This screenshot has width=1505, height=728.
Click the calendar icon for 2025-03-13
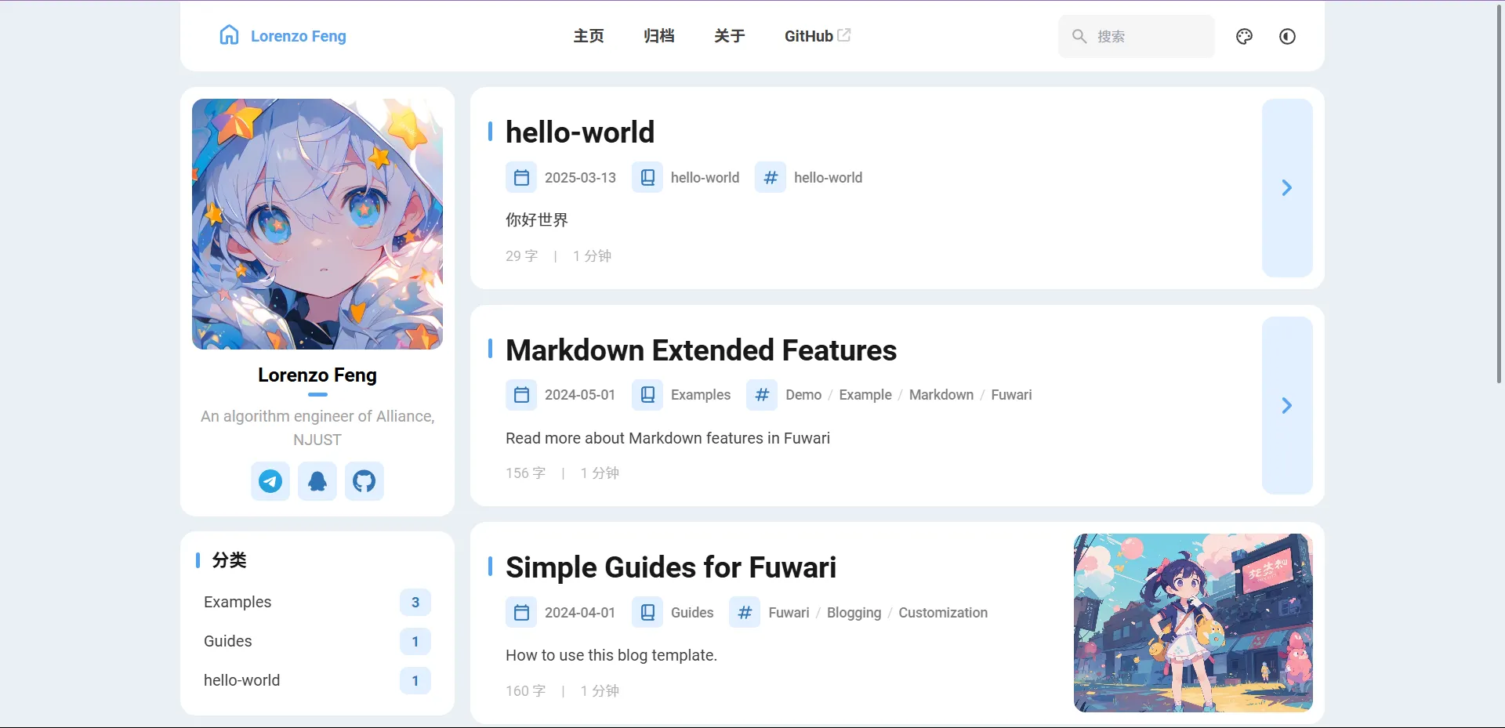[x=521, y=178]
